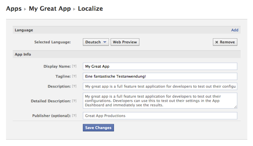
Task: Save Changes to the localization
Action: pos(98,128)
